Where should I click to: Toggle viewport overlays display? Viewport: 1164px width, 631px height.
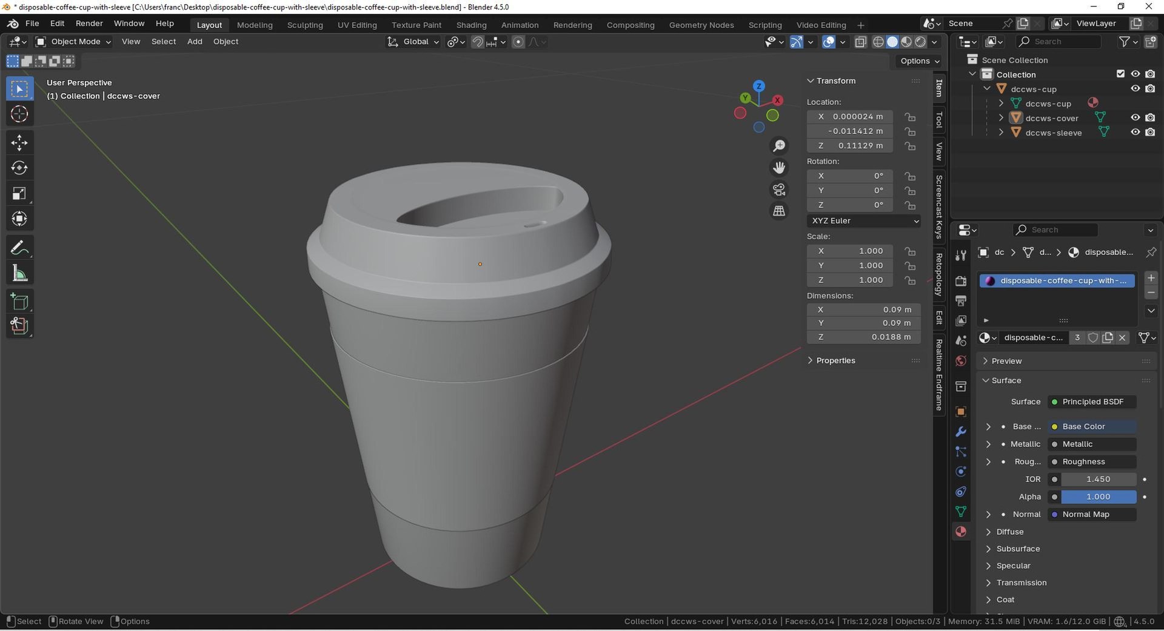click(829, 42)
